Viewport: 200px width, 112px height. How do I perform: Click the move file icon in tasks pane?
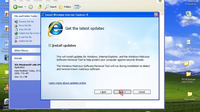click(16, 26)
